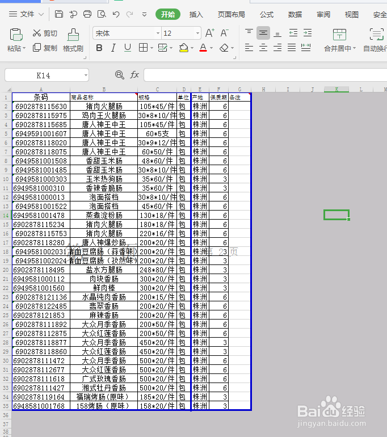Screen dimensions: 387x437
Task: Expand the 粘贴 dropdown arrow
Action: point(24,48)
